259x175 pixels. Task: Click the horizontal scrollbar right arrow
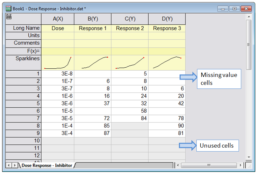(241, 165)
